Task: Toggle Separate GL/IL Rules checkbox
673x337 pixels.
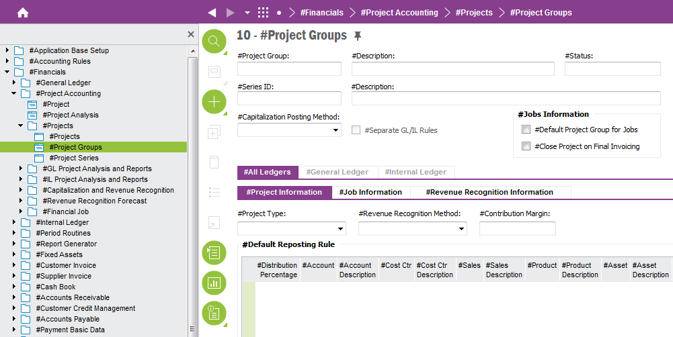Action: (356, 130)
